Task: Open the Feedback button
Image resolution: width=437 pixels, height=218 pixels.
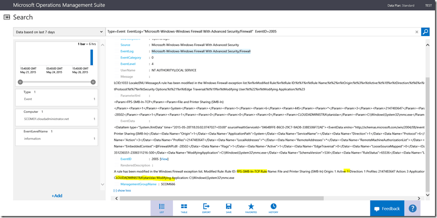Action: tap(387, 208)
